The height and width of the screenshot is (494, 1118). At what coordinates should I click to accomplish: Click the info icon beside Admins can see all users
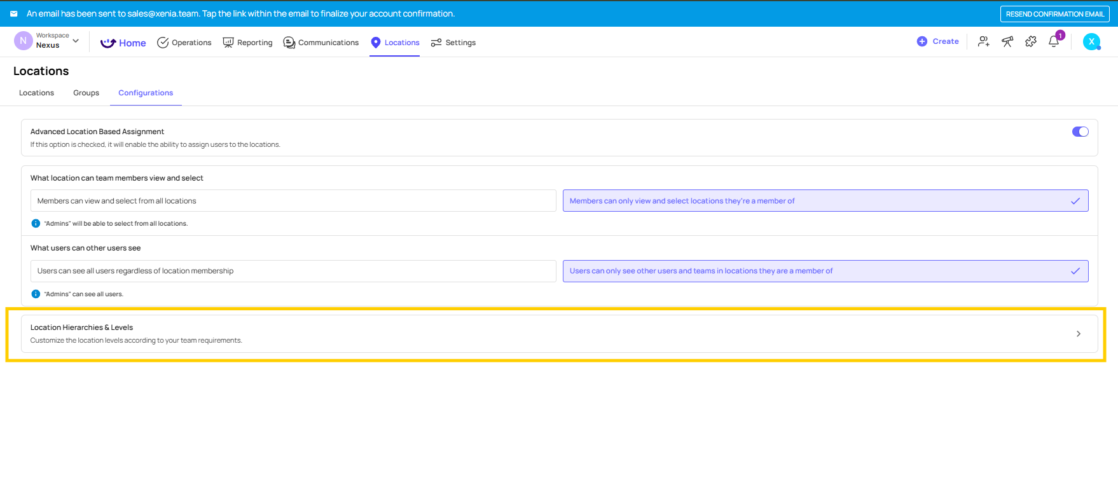click(x=36, y=294)
